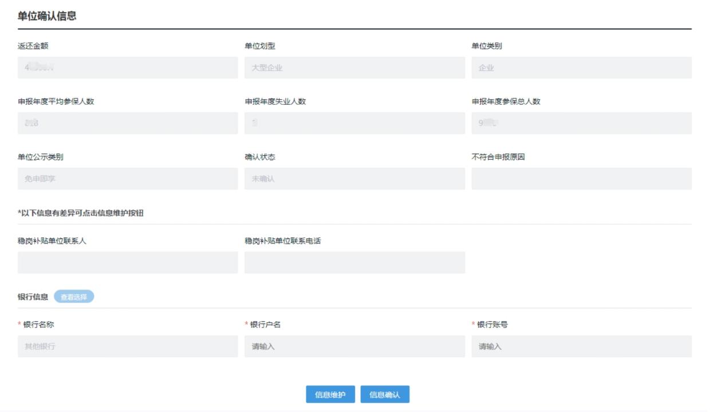
Task: Click the 单位公示类别 field showing 免申即享
Action: click(x=128, y=179)
